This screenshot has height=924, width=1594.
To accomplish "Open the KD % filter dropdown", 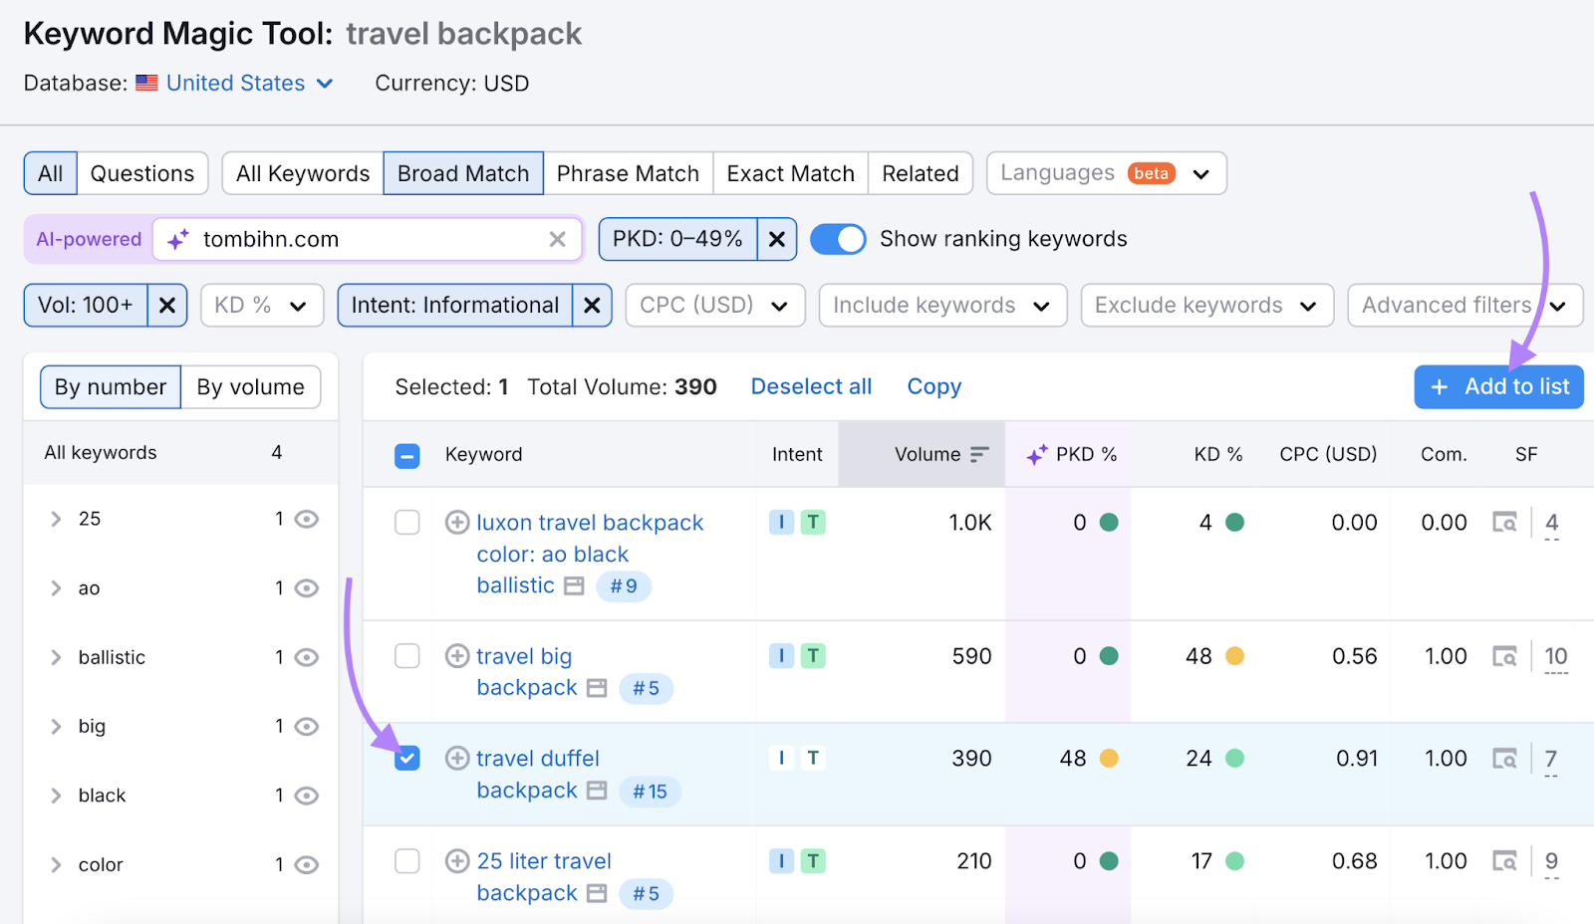I will 262,306.
